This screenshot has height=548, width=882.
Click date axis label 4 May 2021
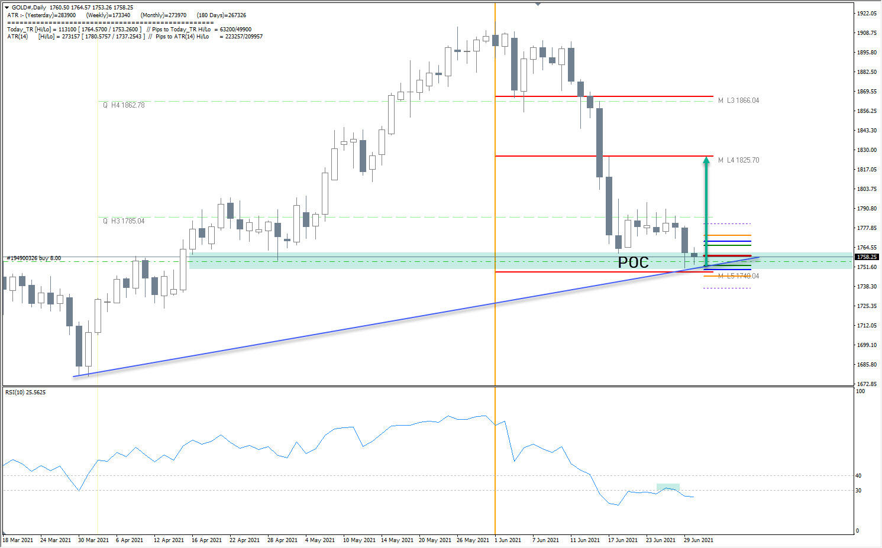coord(319,540)
